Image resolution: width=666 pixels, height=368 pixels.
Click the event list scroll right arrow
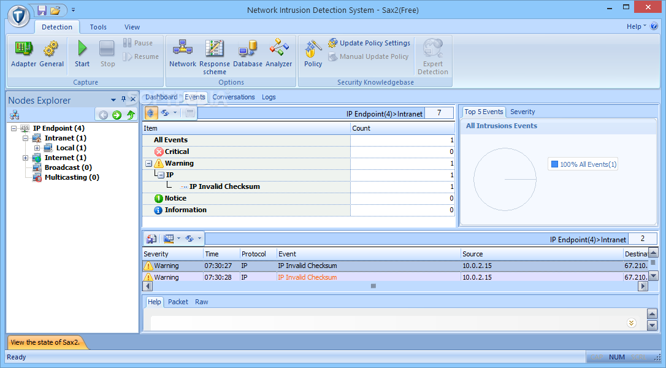tap(643, 286)
